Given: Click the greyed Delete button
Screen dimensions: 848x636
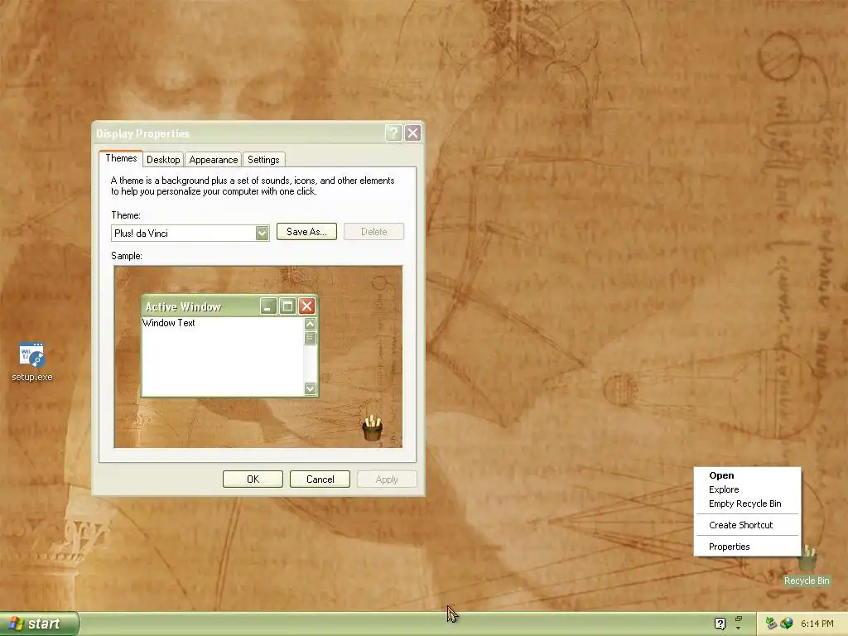Looking at the screenshot, I should click(373, 232).
